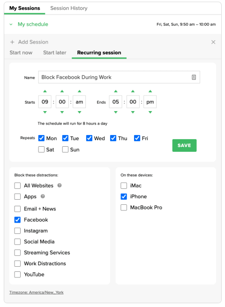Screen dimensions: 225x307
Task: Switch to the Session History tab
Action: tap(69, 8)
